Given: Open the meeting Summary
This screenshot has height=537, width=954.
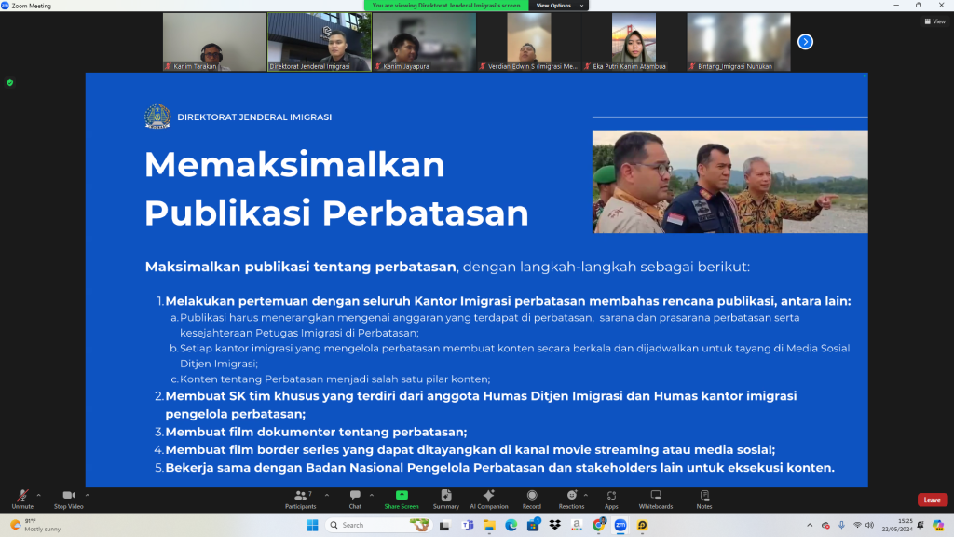Looking at the screenshot, I should coord(446,500).
